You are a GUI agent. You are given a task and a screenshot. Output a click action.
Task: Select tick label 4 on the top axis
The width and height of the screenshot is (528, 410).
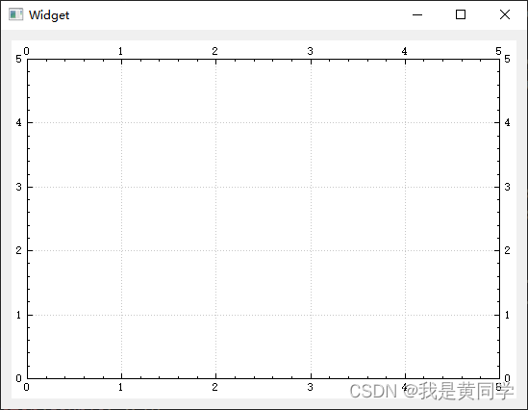pyautogui.click(x=405, y=51)
